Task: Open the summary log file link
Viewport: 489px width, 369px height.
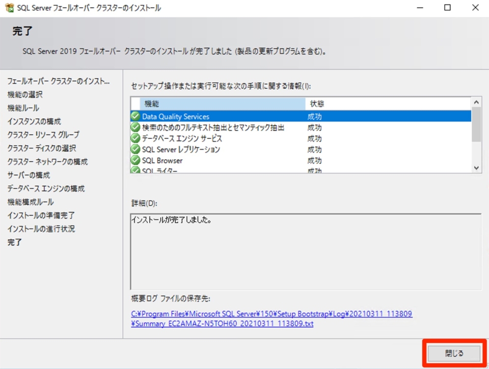Action: pyautogui.click(x=271, y=318)
